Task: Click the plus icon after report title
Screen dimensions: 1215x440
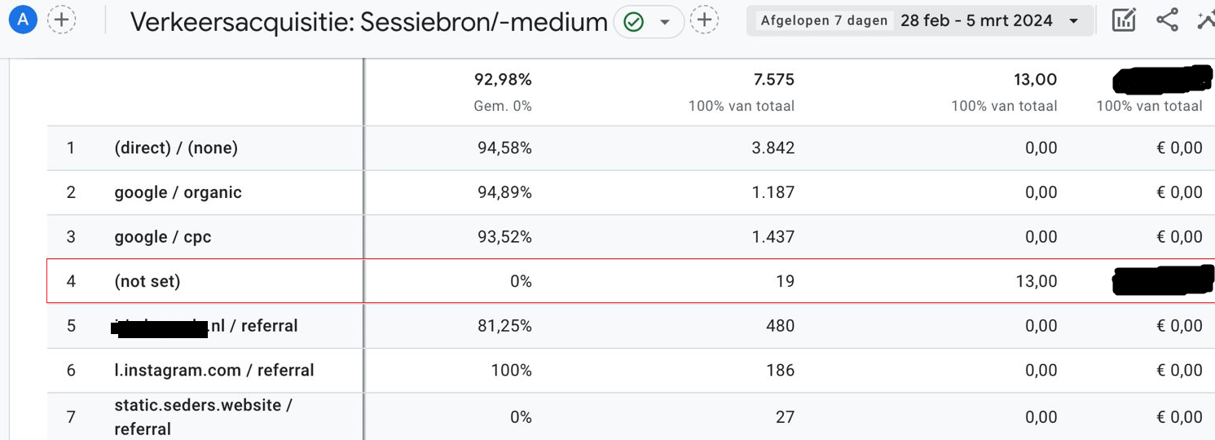Action: 704,20
